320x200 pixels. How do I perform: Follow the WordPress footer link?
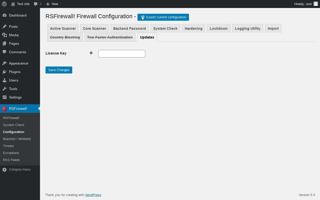point(93,195)
